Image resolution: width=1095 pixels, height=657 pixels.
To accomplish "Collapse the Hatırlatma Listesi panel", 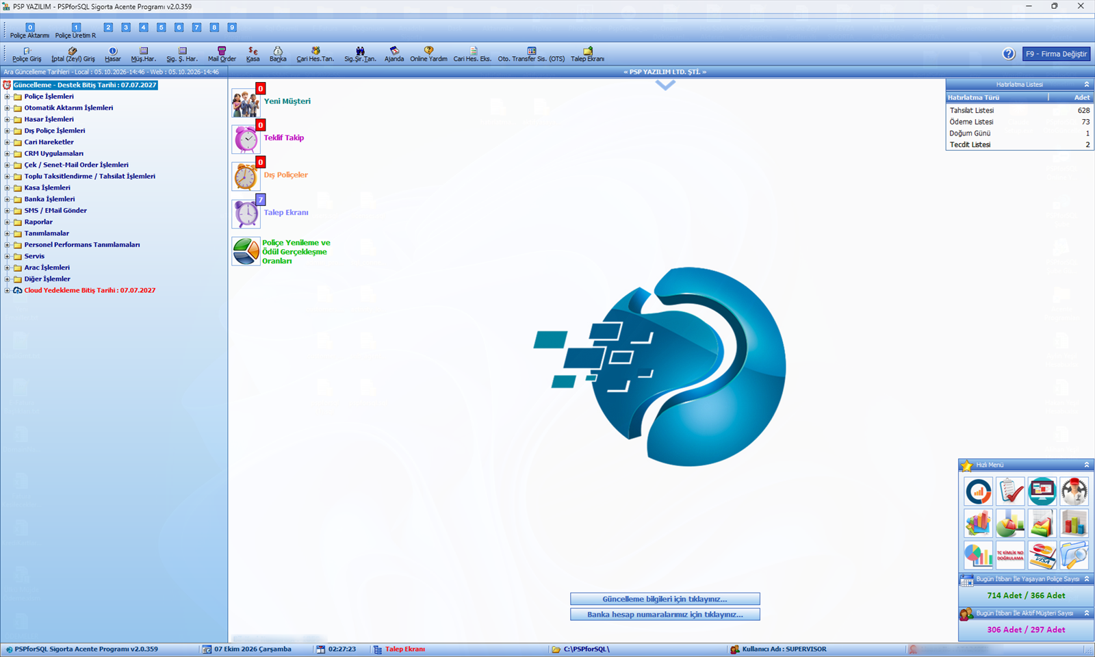I will [x=1086, y=84].
